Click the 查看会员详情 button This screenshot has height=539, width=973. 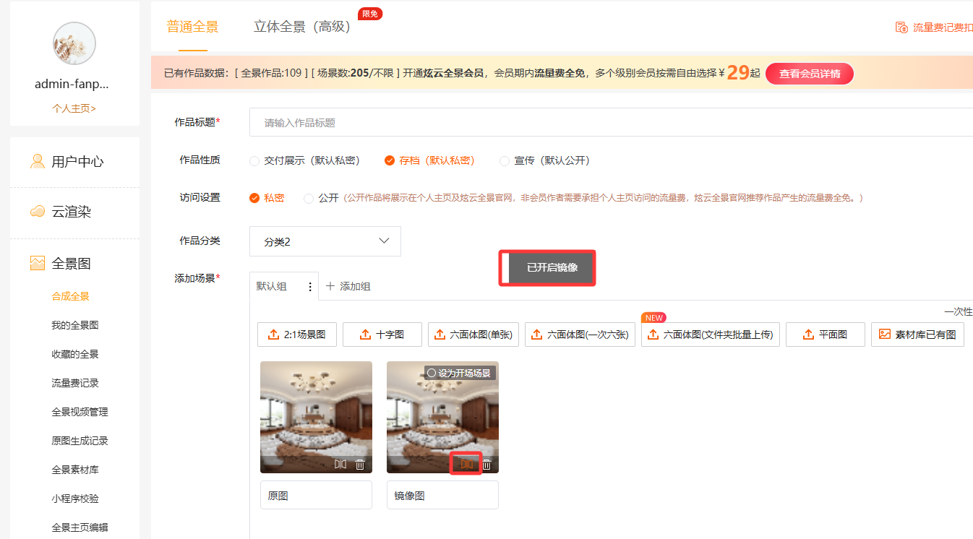click(x=809, y=74)
